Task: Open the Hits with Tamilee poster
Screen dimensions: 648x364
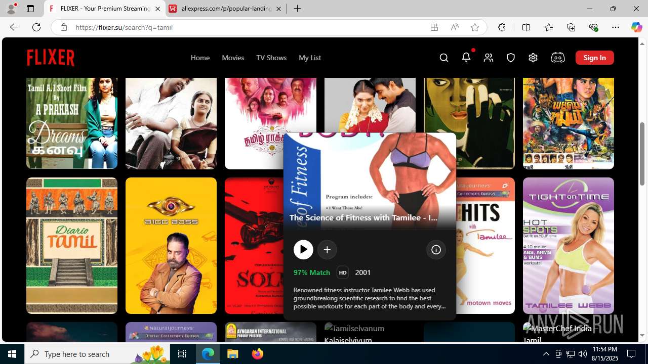Action: (485, 246)
